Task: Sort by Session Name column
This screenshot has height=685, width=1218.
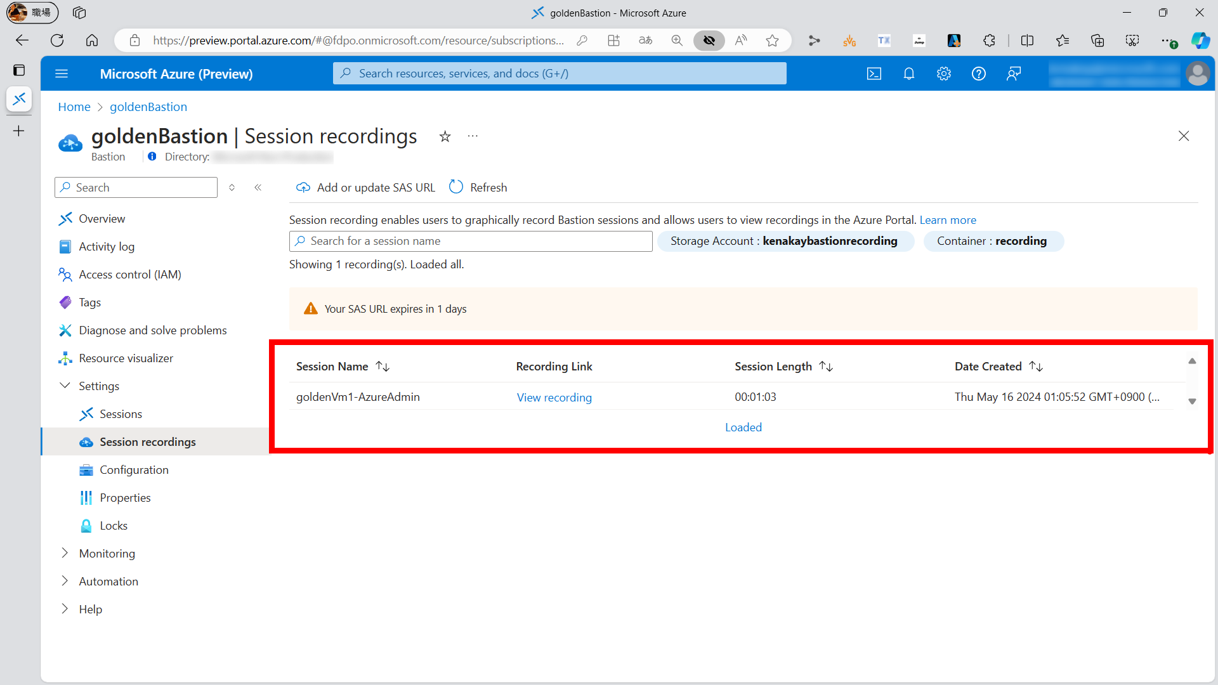Action: (x=383, y=367)
